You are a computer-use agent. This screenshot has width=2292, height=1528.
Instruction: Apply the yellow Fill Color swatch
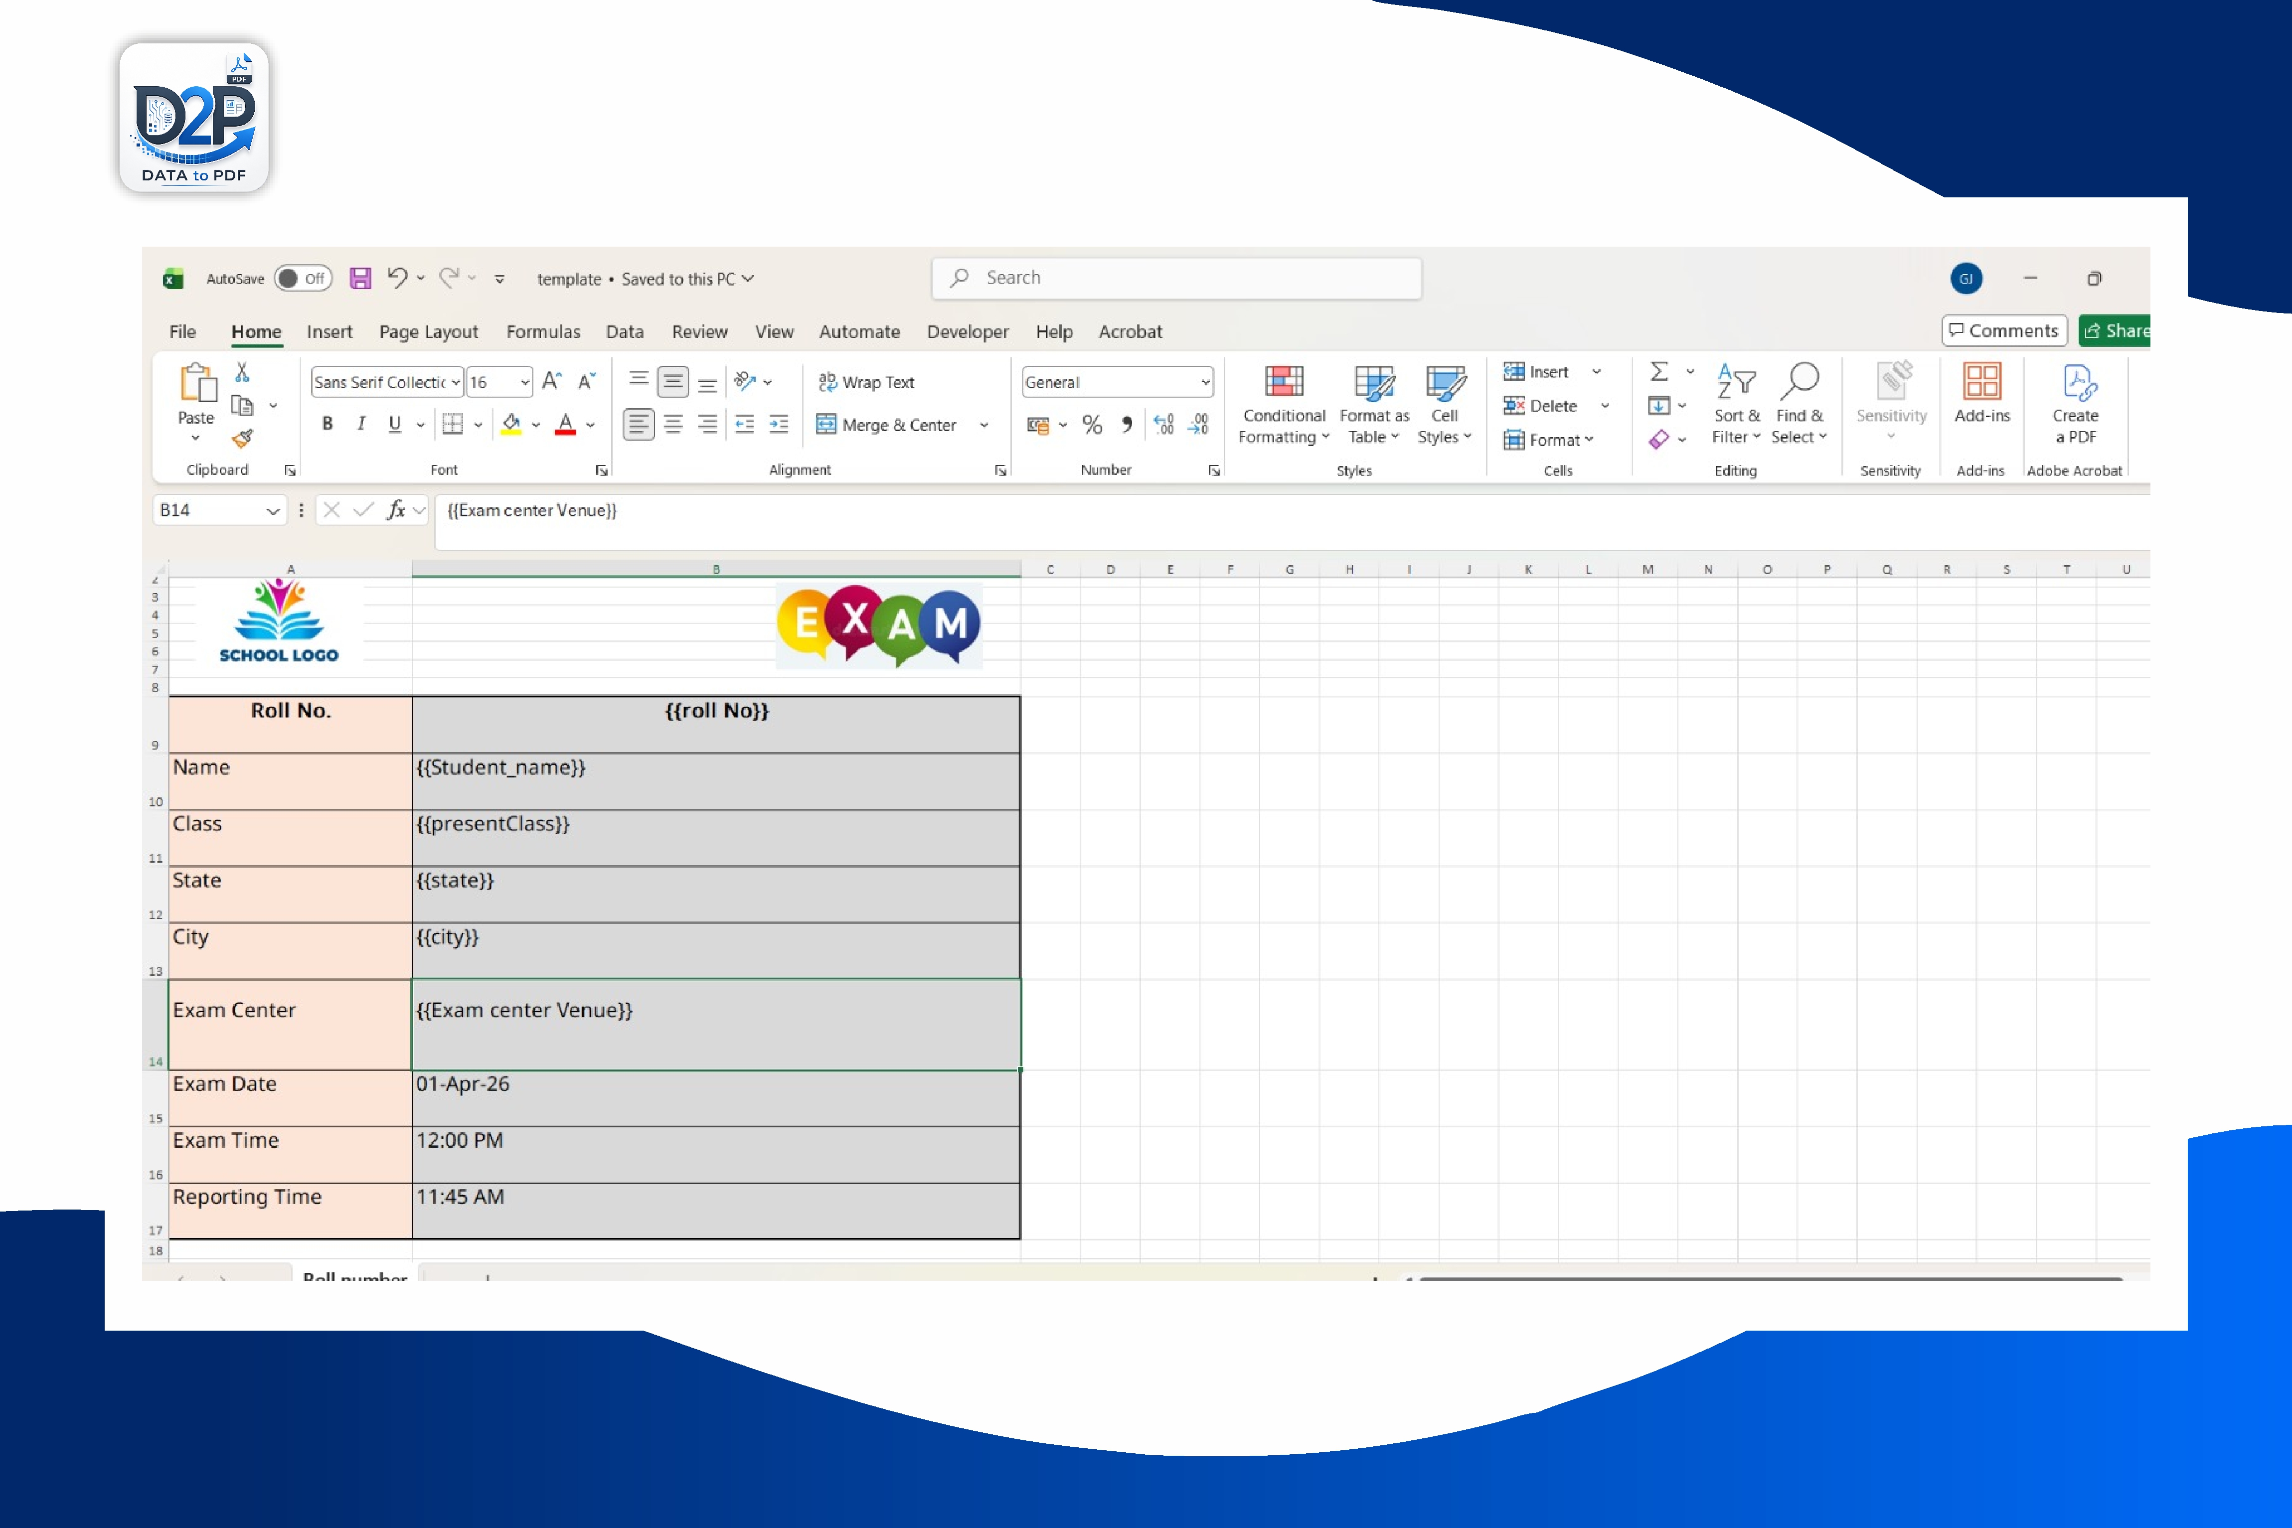[x=510, y=425]
